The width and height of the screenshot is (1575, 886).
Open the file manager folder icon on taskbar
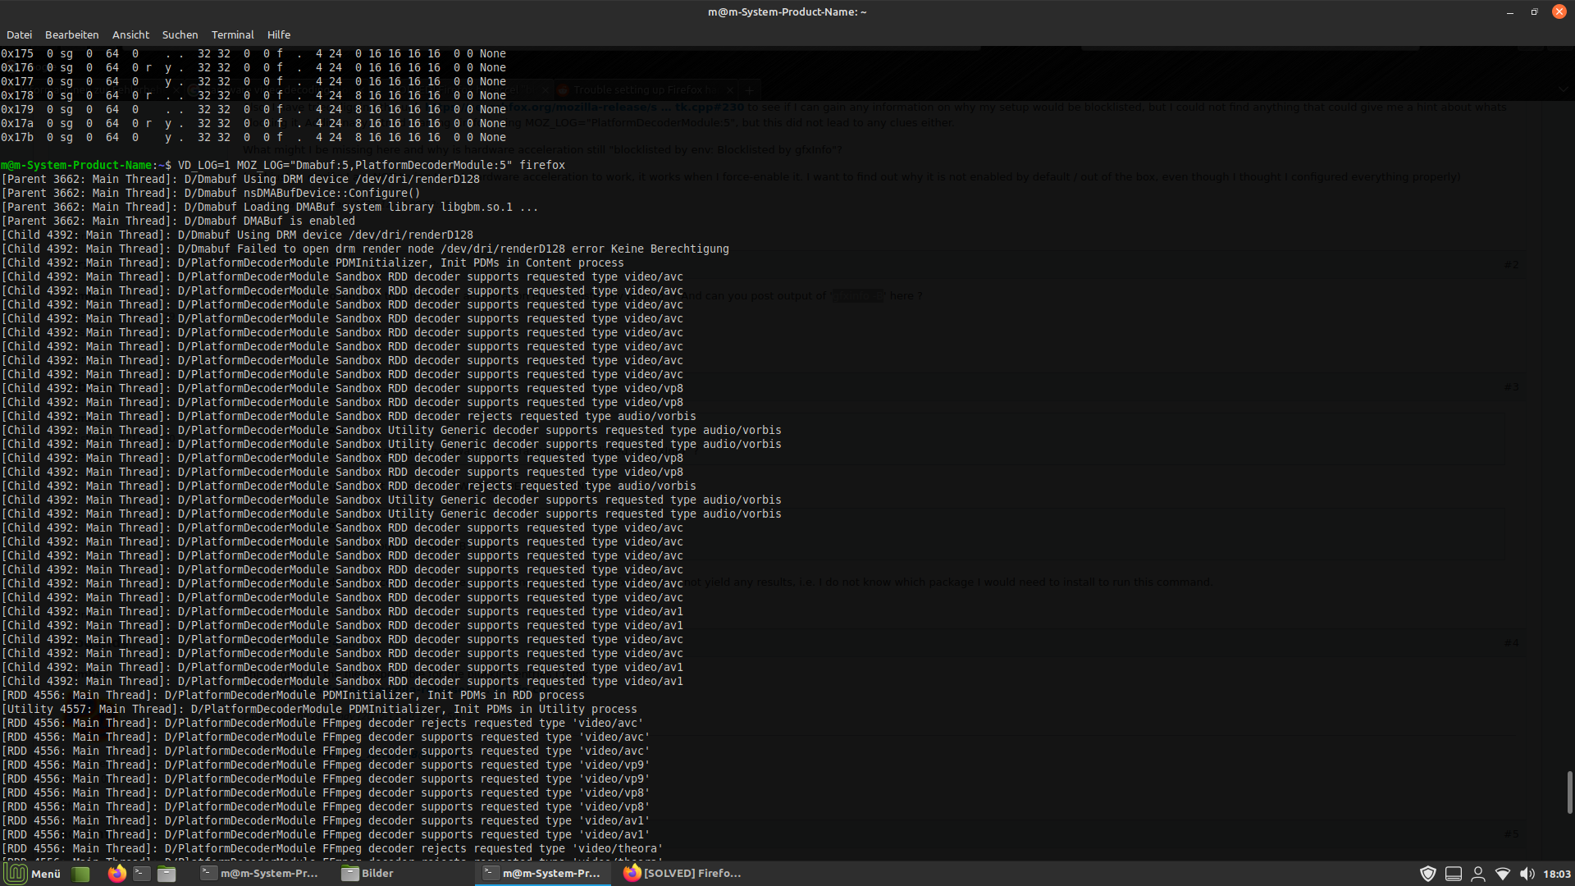click(167, 873)
